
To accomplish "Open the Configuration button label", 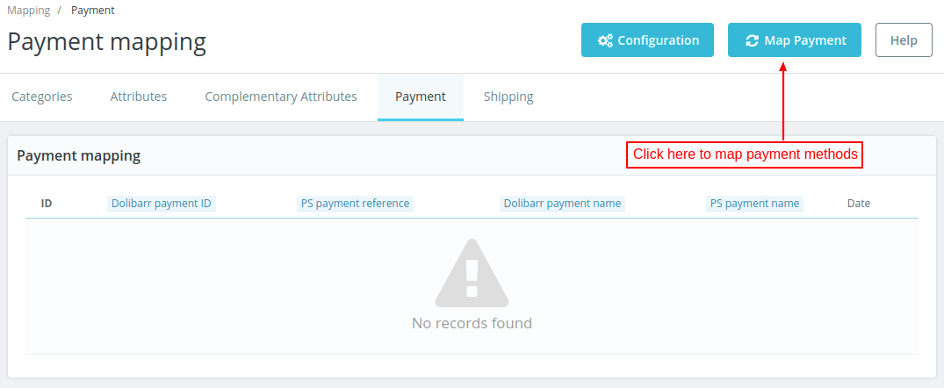I will coord(658,40).
